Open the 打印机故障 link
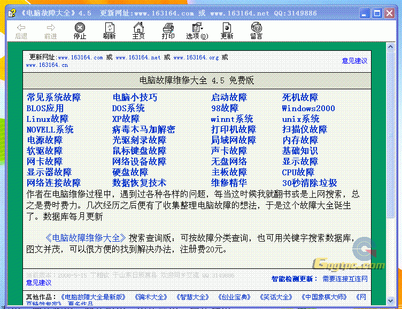 point(233,129)
